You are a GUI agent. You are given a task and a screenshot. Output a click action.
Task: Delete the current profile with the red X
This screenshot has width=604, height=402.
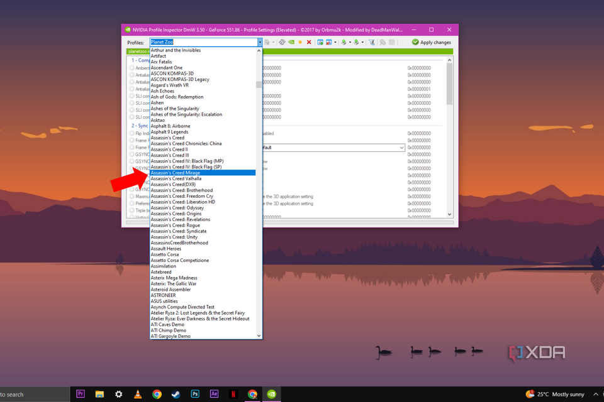(309, 41)
